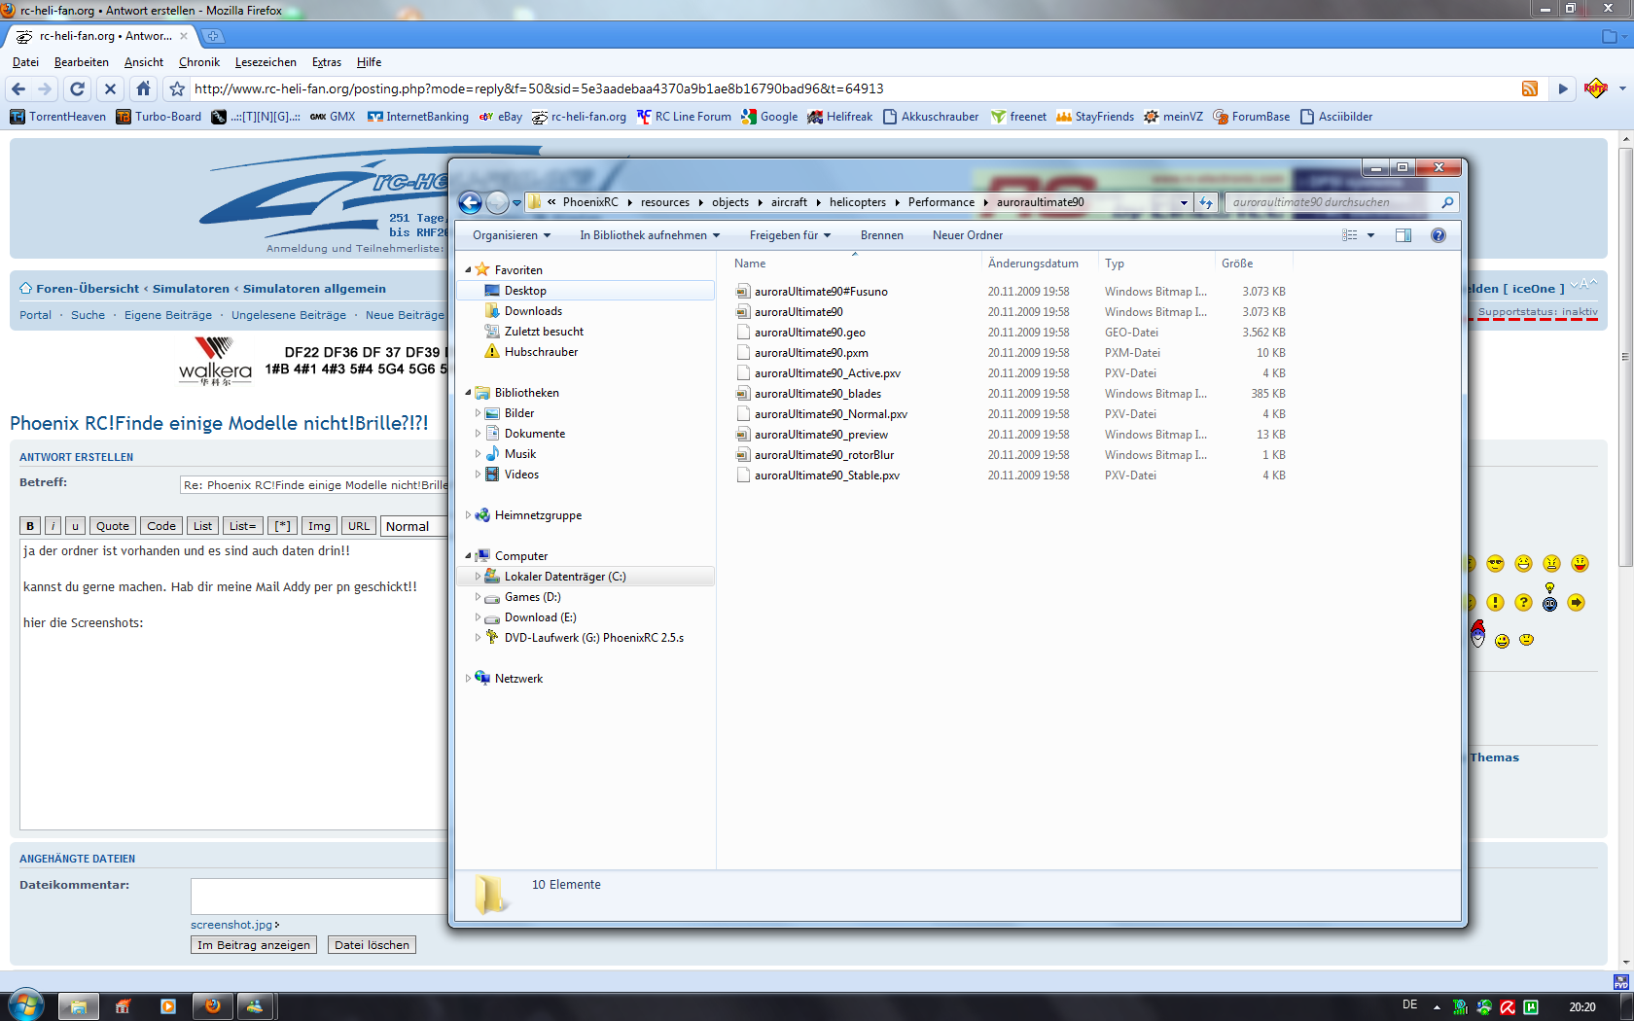Select auroraUltimate90.geo file

click(809, 333)
